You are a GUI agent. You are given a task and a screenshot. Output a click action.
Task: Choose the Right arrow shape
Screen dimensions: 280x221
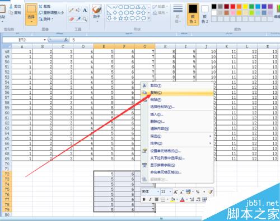point(132,13)
